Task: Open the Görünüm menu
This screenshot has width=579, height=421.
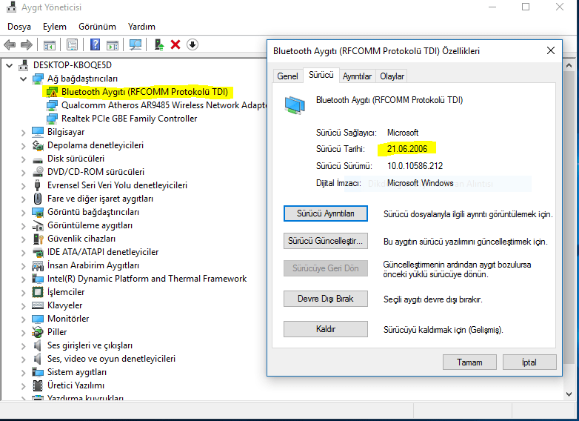Action: tap(97, 27)
